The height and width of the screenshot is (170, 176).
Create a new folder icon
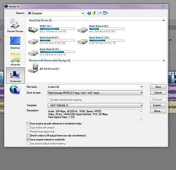[99, 13]
